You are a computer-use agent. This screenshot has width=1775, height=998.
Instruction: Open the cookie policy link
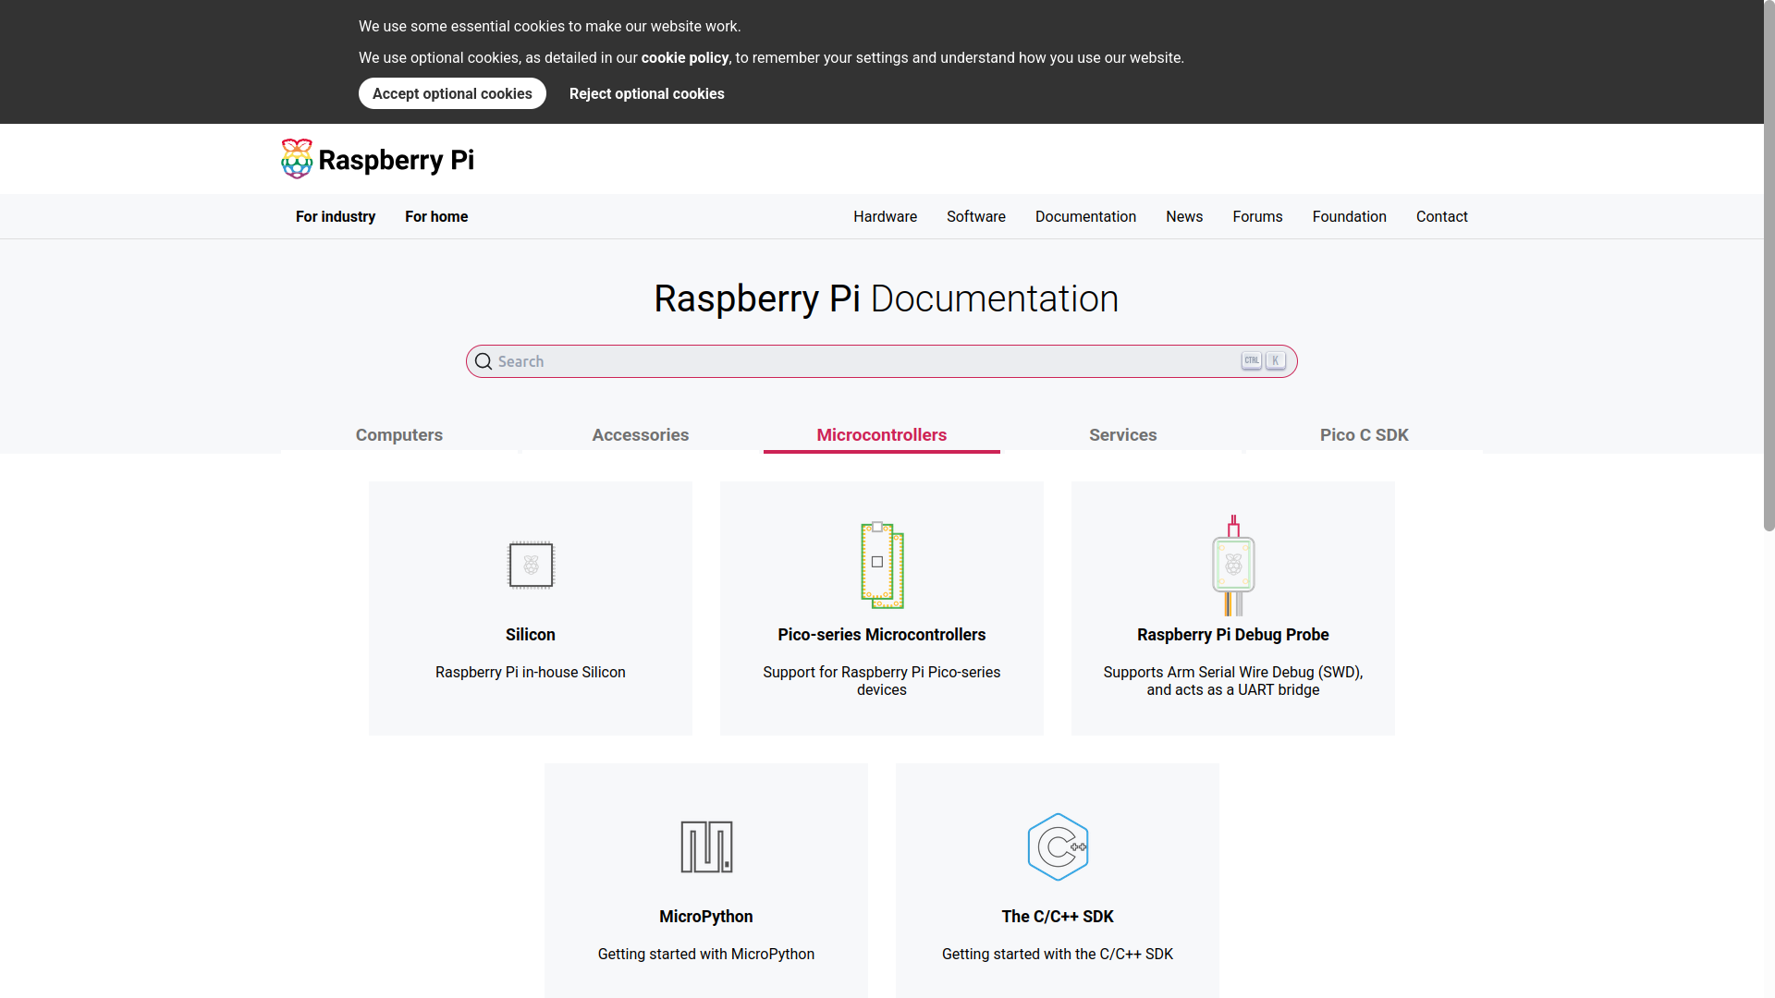(685, 57)
